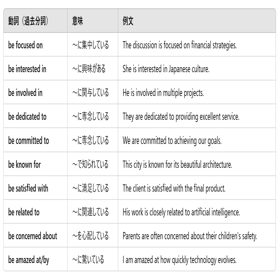Select the meaning ～に興味がある
The height and width of the screenshot is (280, 280).
pos(89,69)
